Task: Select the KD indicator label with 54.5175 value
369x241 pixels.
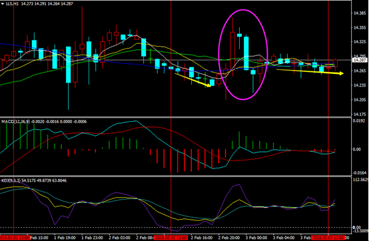Action: click(34, 180)
